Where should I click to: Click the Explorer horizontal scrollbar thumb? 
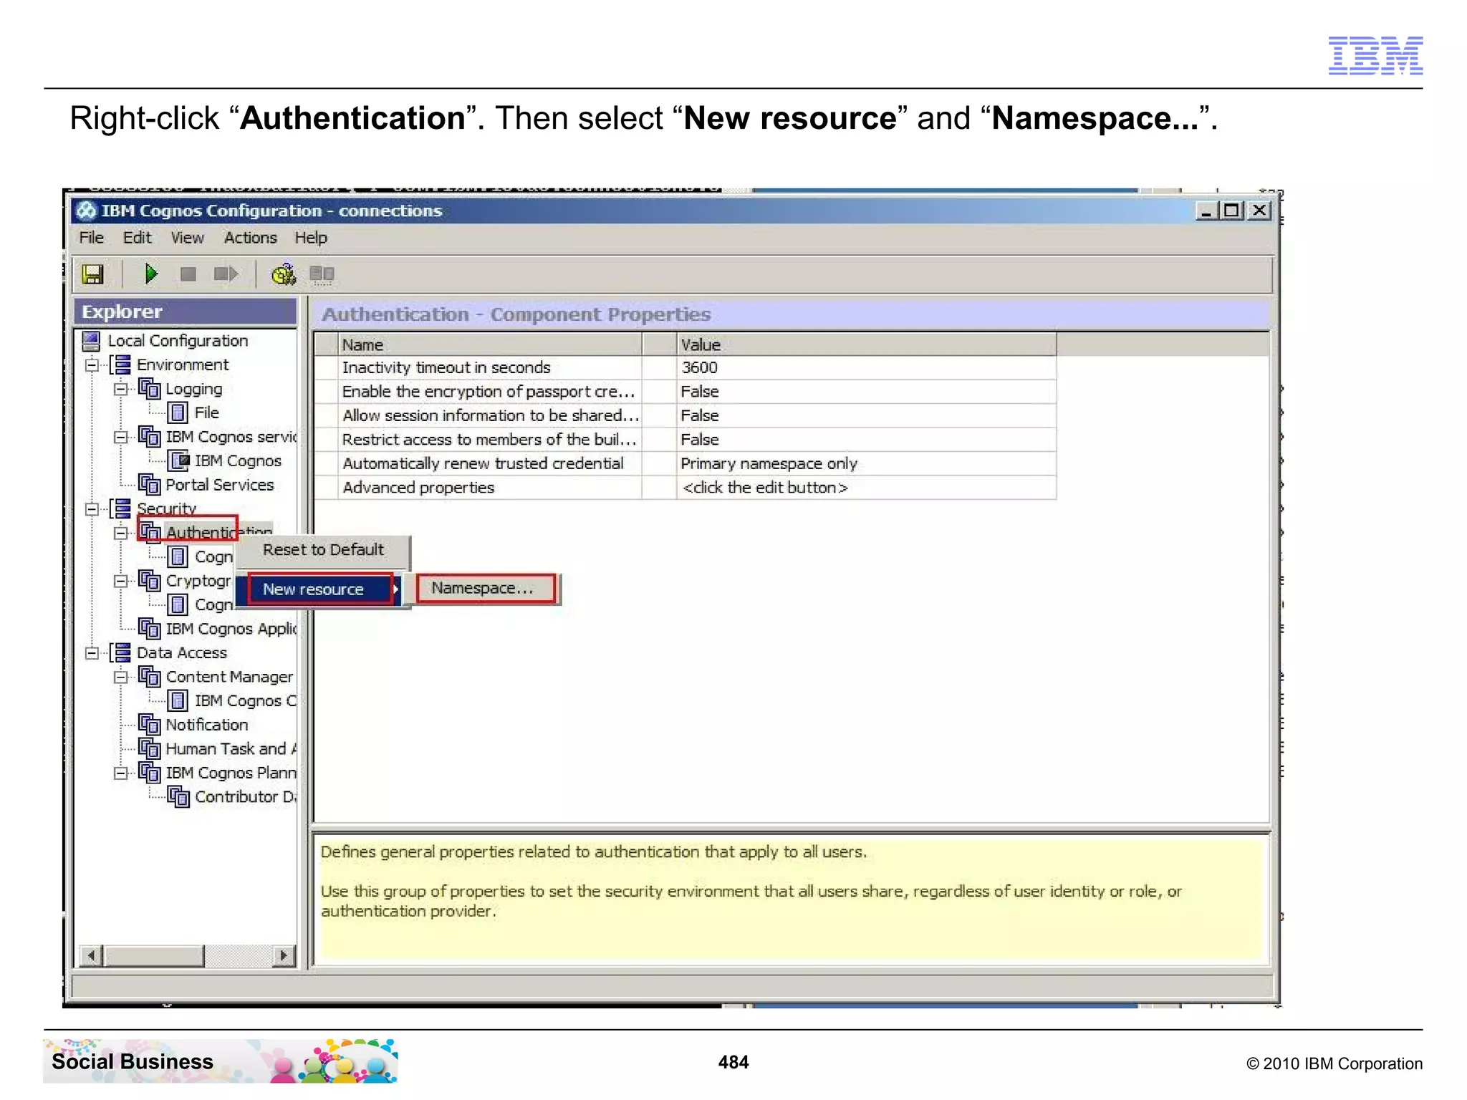(x=154, y=955)
